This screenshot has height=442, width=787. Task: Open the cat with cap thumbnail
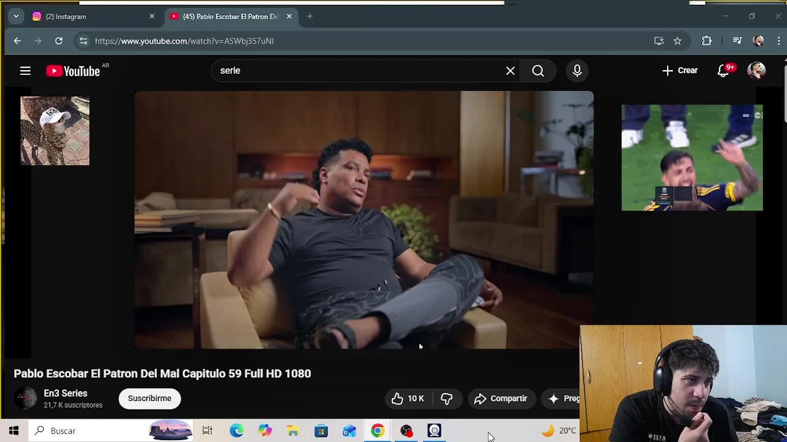coord(55,131)
